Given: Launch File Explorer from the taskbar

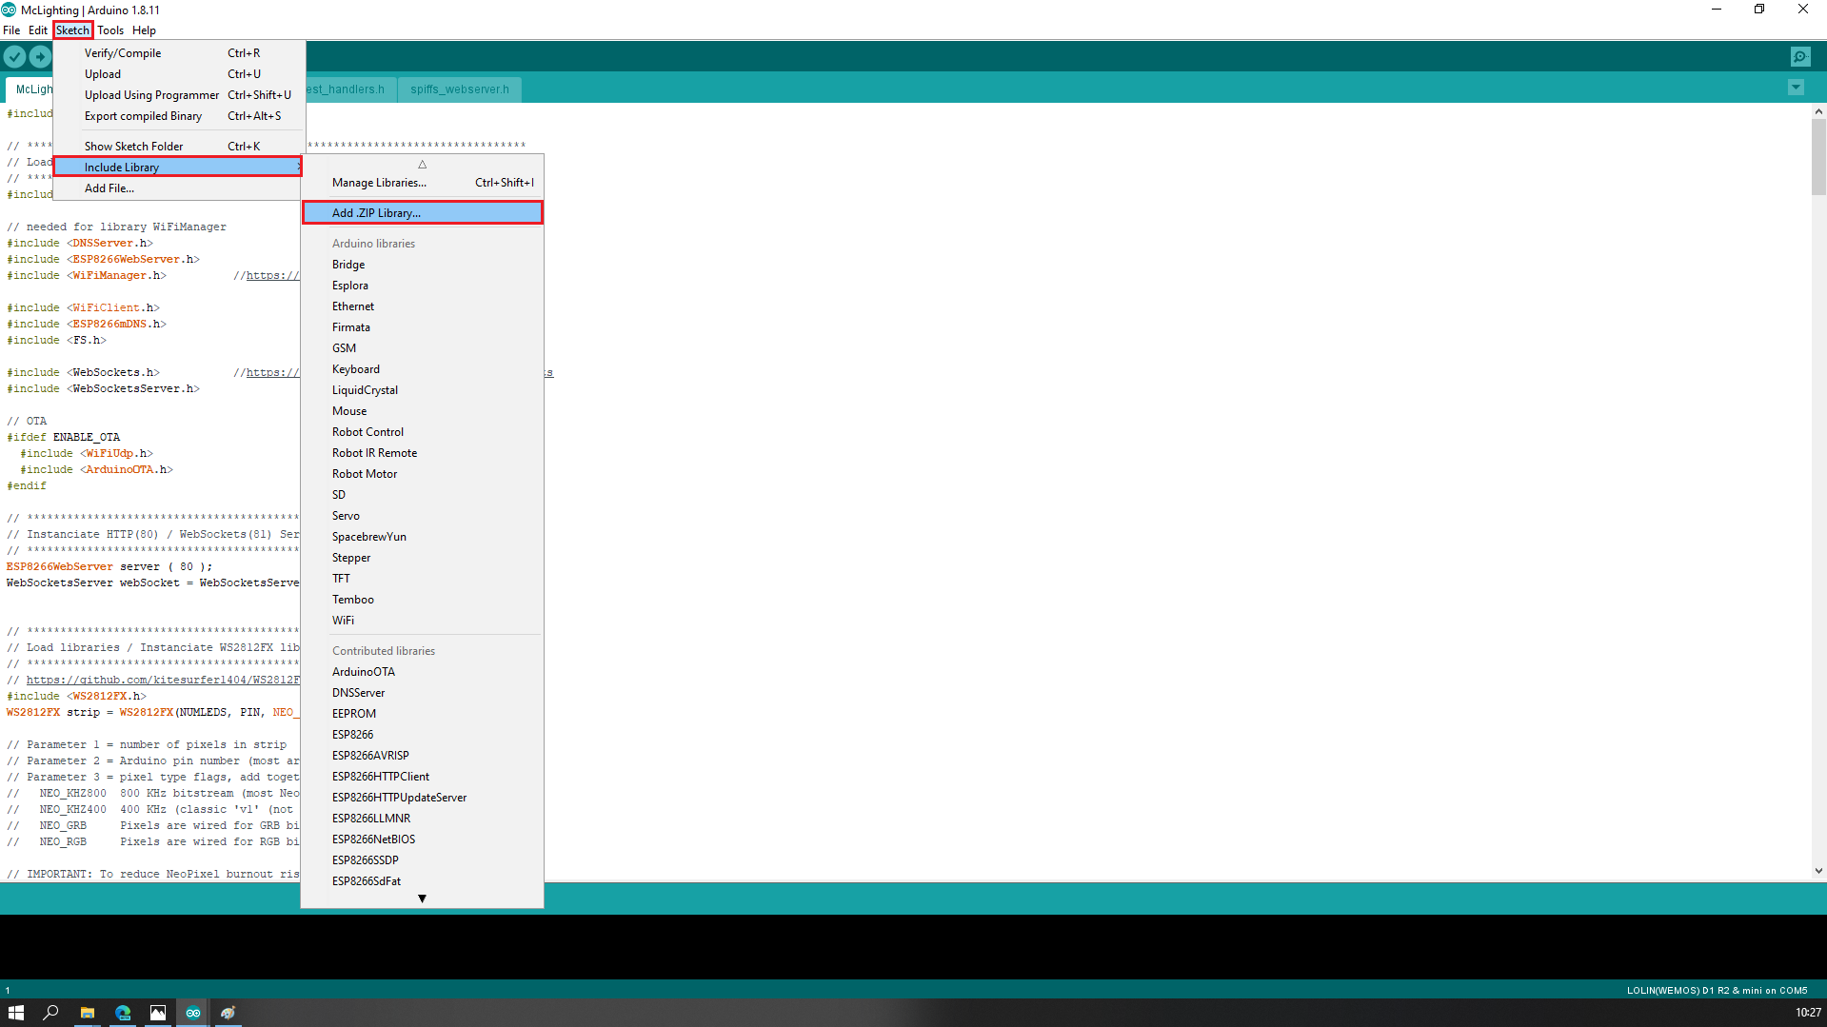Looking at the screenshot, I should point(87,1013).
